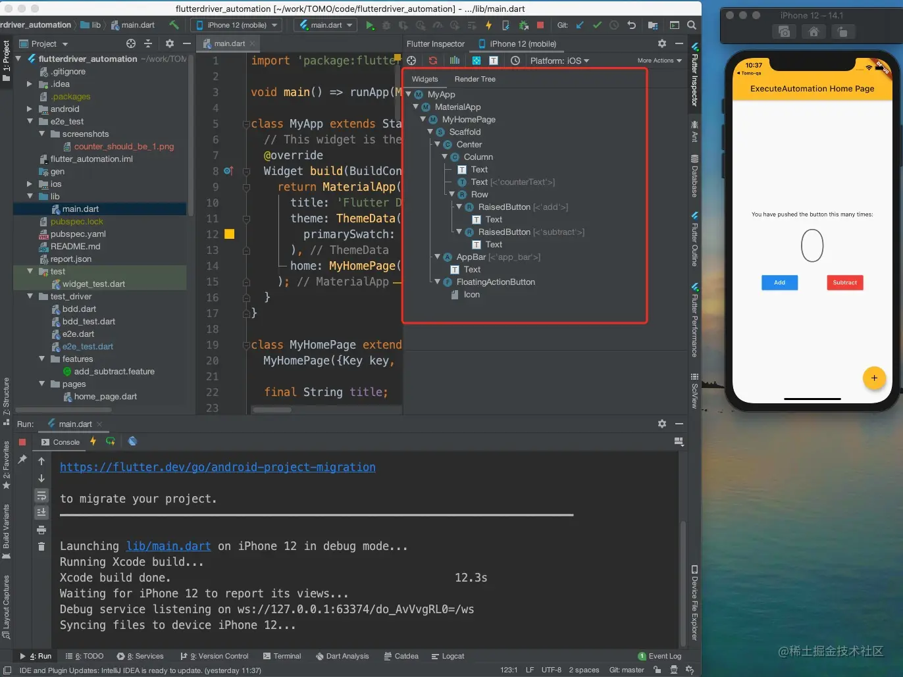Open Project panel settings gear

click(x=170, y=43)
